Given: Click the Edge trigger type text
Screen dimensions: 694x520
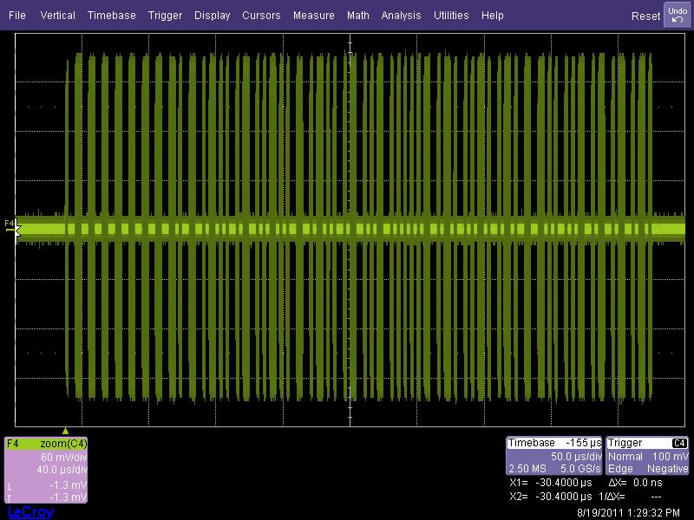Looking at the screenshot, I should (x=620, y=469).
